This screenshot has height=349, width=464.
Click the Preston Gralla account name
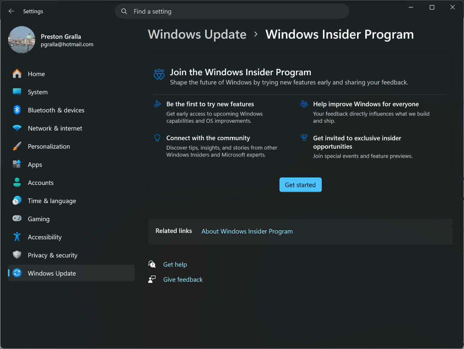(x=61, y=36)
